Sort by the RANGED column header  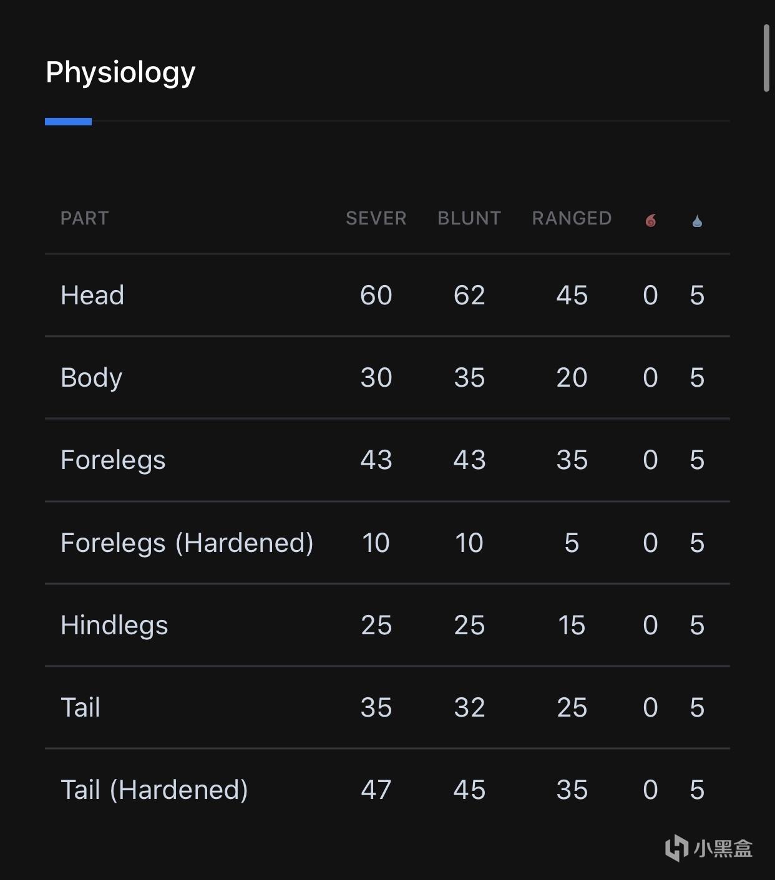[572, 218]
